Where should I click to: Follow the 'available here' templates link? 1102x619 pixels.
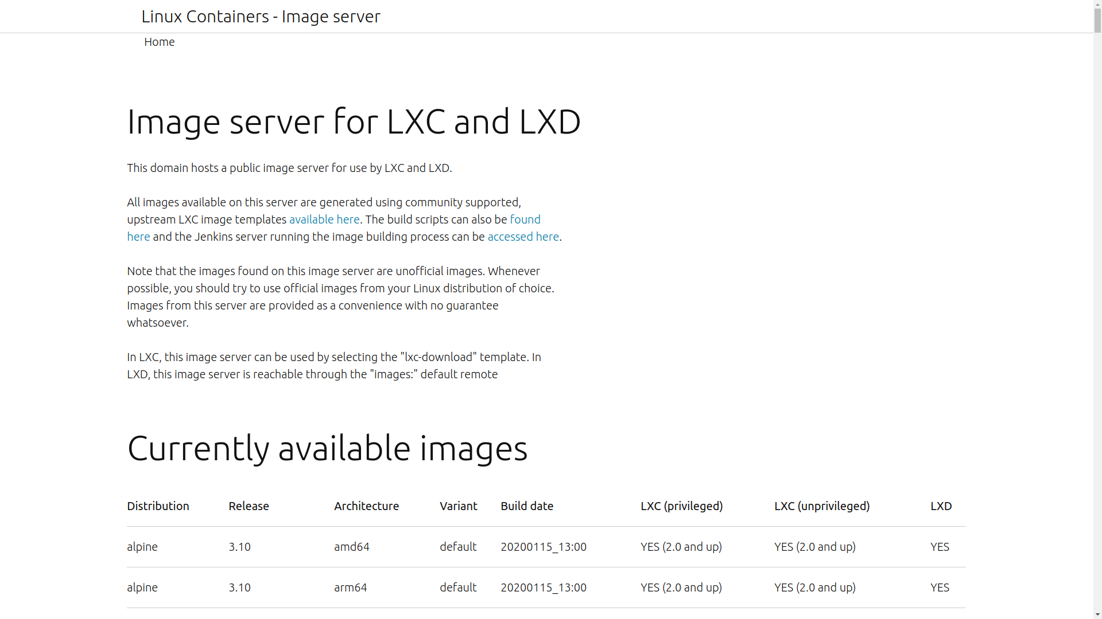324,220
